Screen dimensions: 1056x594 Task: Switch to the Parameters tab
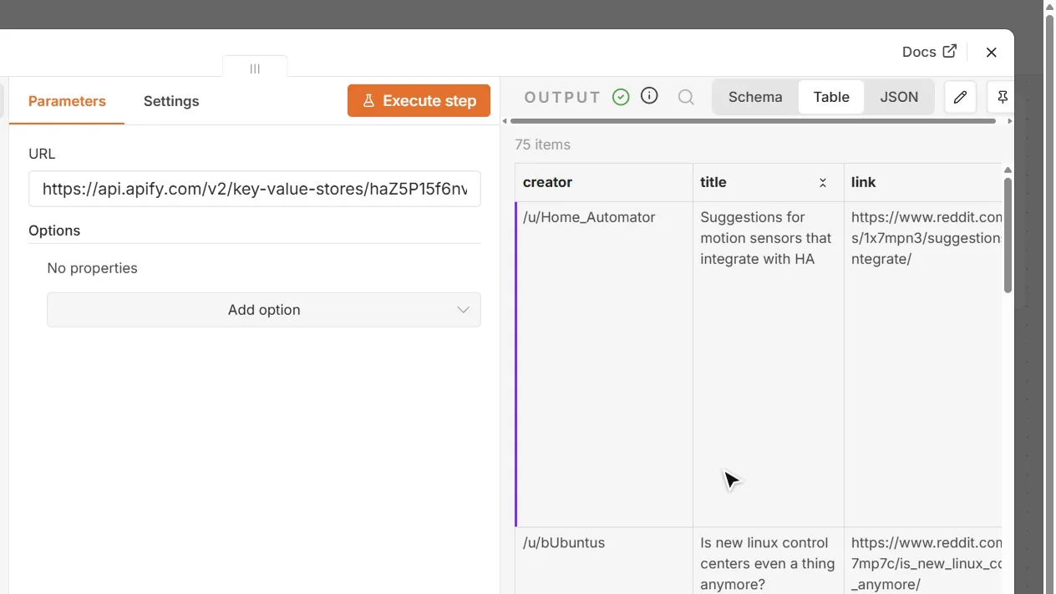click(x=67, y=101)
